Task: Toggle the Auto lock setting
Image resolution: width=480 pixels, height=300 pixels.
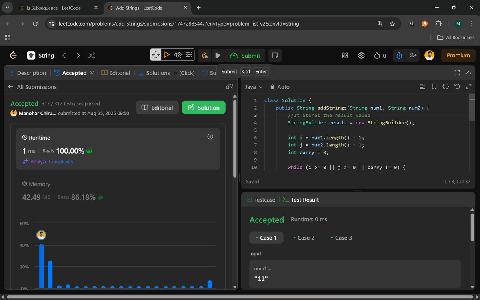Action: pos(280,87)
